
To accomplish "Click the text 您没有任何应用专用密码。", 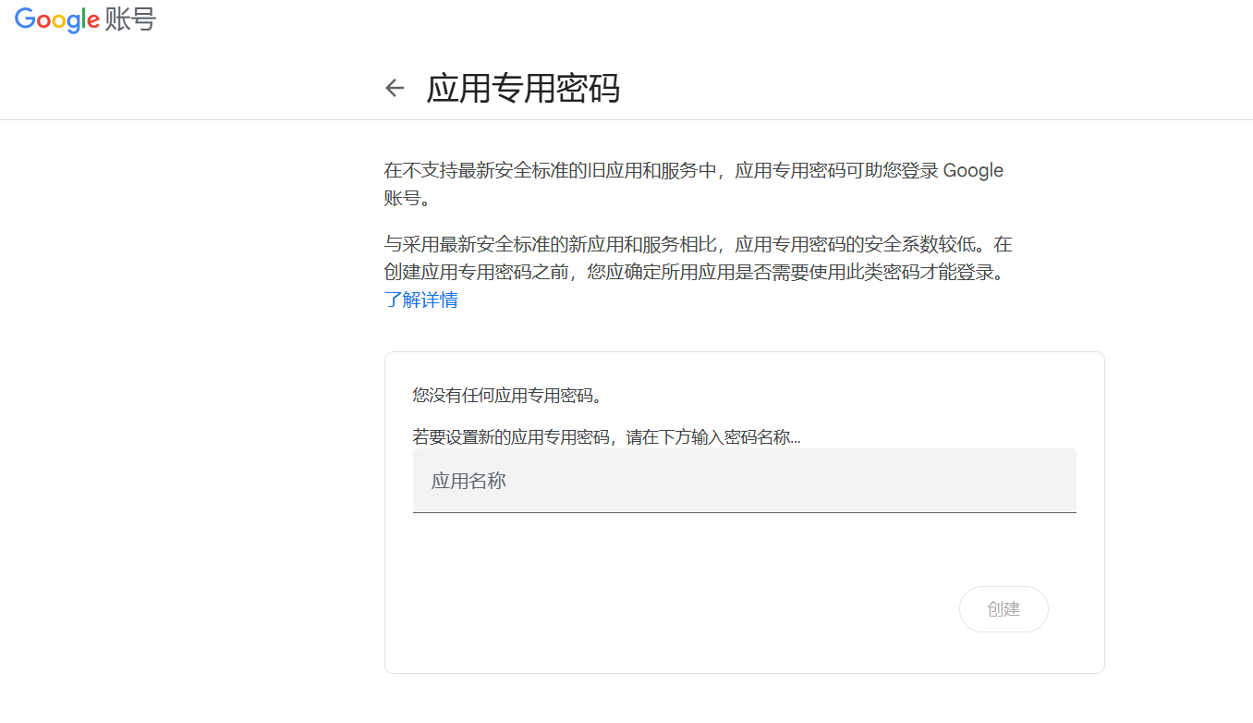I will pyautogui.click(x=507, y=397).
